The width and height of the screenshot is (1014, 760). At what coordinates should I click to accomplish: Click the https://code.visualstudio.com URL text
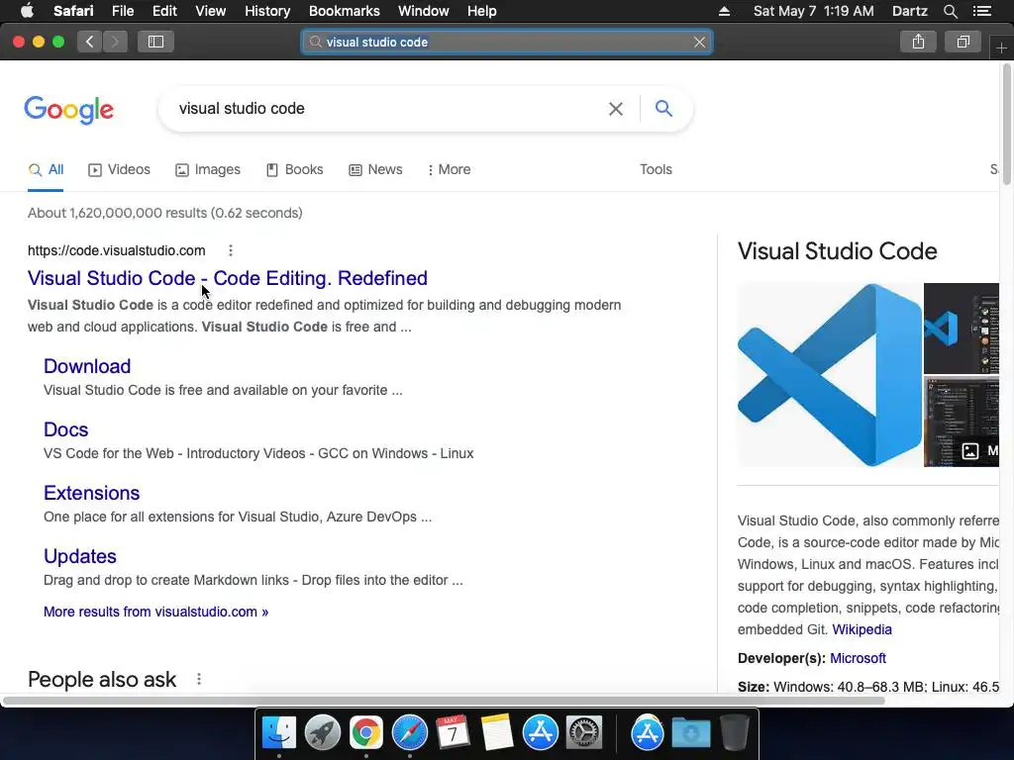tap(117, 250)
